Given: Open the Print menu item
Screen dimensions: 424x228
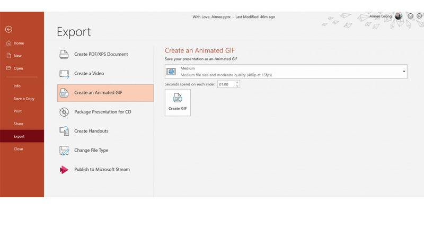Looking at the screenshot, I should (18, 111).
